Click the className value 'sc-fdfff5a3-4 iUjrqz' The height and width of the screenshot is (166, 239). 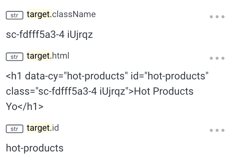point(49,35)
